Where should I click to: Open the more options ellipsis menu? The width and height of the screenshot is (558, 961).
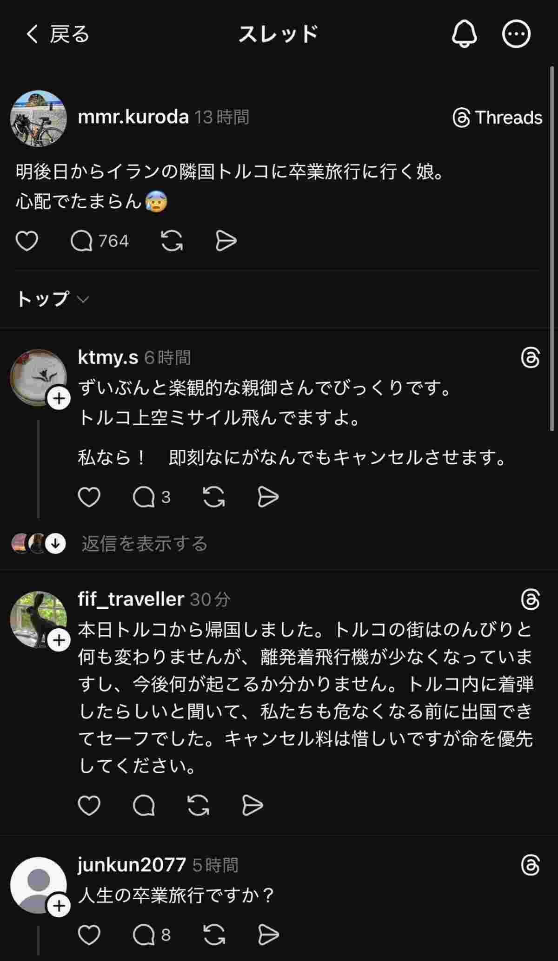pos(516,34)
